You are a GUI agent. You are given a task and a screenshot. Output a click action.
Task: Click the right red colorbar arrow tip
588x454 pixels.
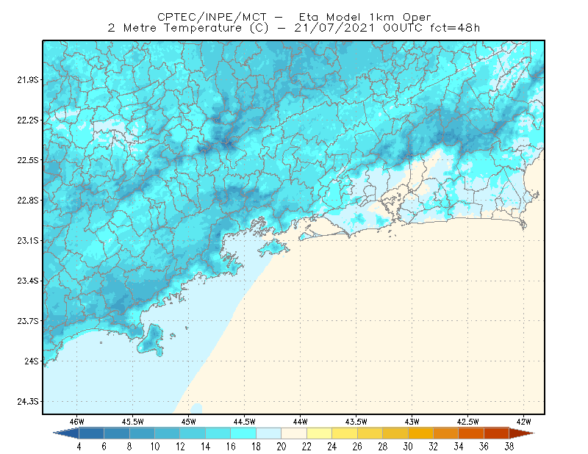pos(522,433)
